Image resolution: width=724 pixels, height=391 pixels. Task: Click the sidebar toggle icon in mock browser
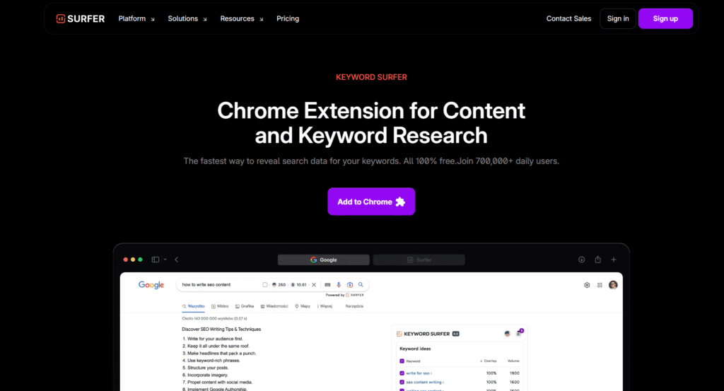155,259
